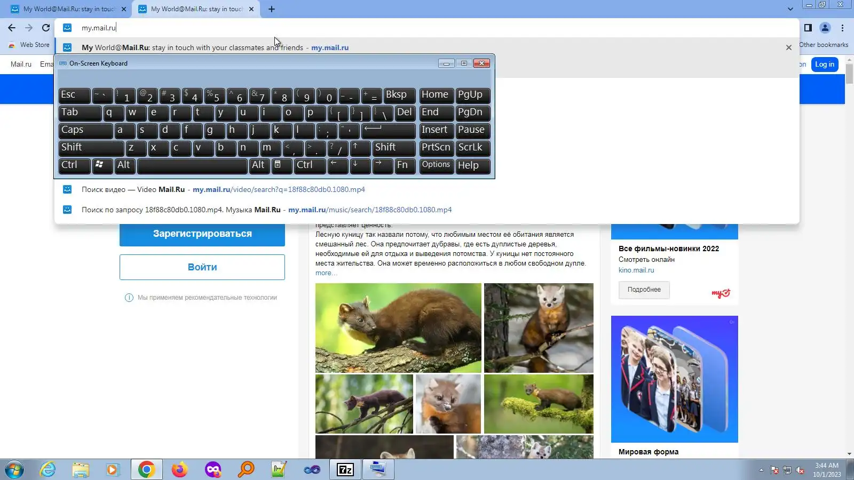Screen dimensions: 854x480
Task: Tap the Home key on On-Screen Keyboard
Action: point(437,95)
